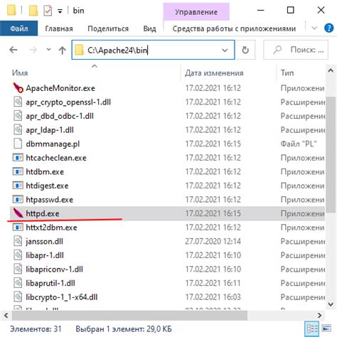
Task: Select the file name httpd.exe
Action: (43, 213)
